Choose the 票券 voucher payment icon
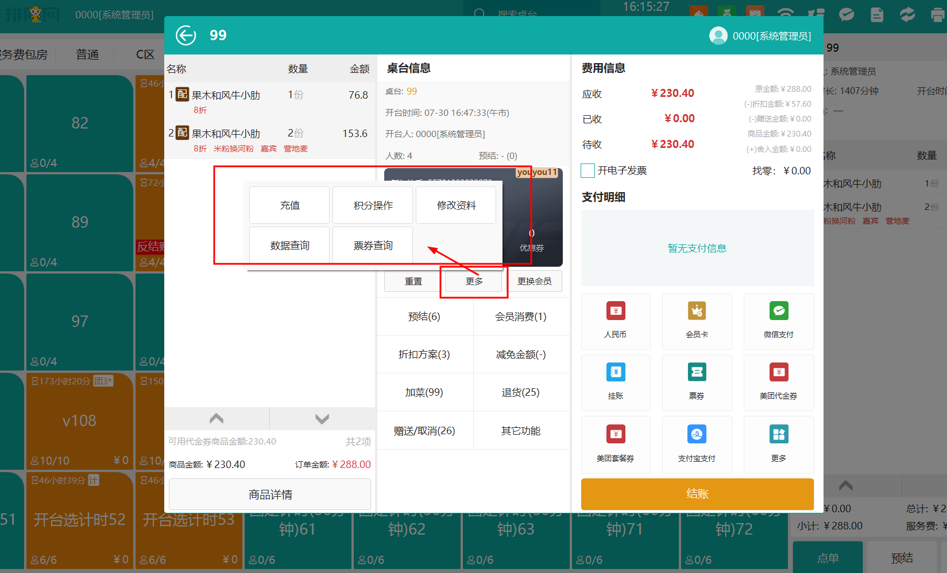This screenshot has height=573, width=947. [697, 373]
